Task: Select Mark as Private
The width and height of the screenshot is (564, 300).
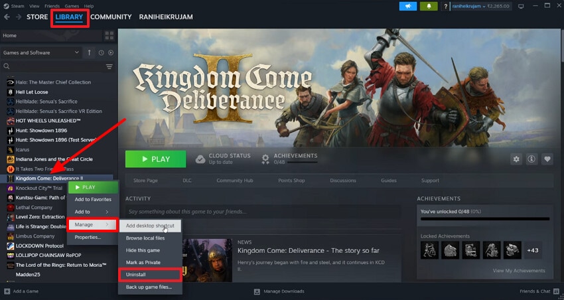Action: point(150,263)
